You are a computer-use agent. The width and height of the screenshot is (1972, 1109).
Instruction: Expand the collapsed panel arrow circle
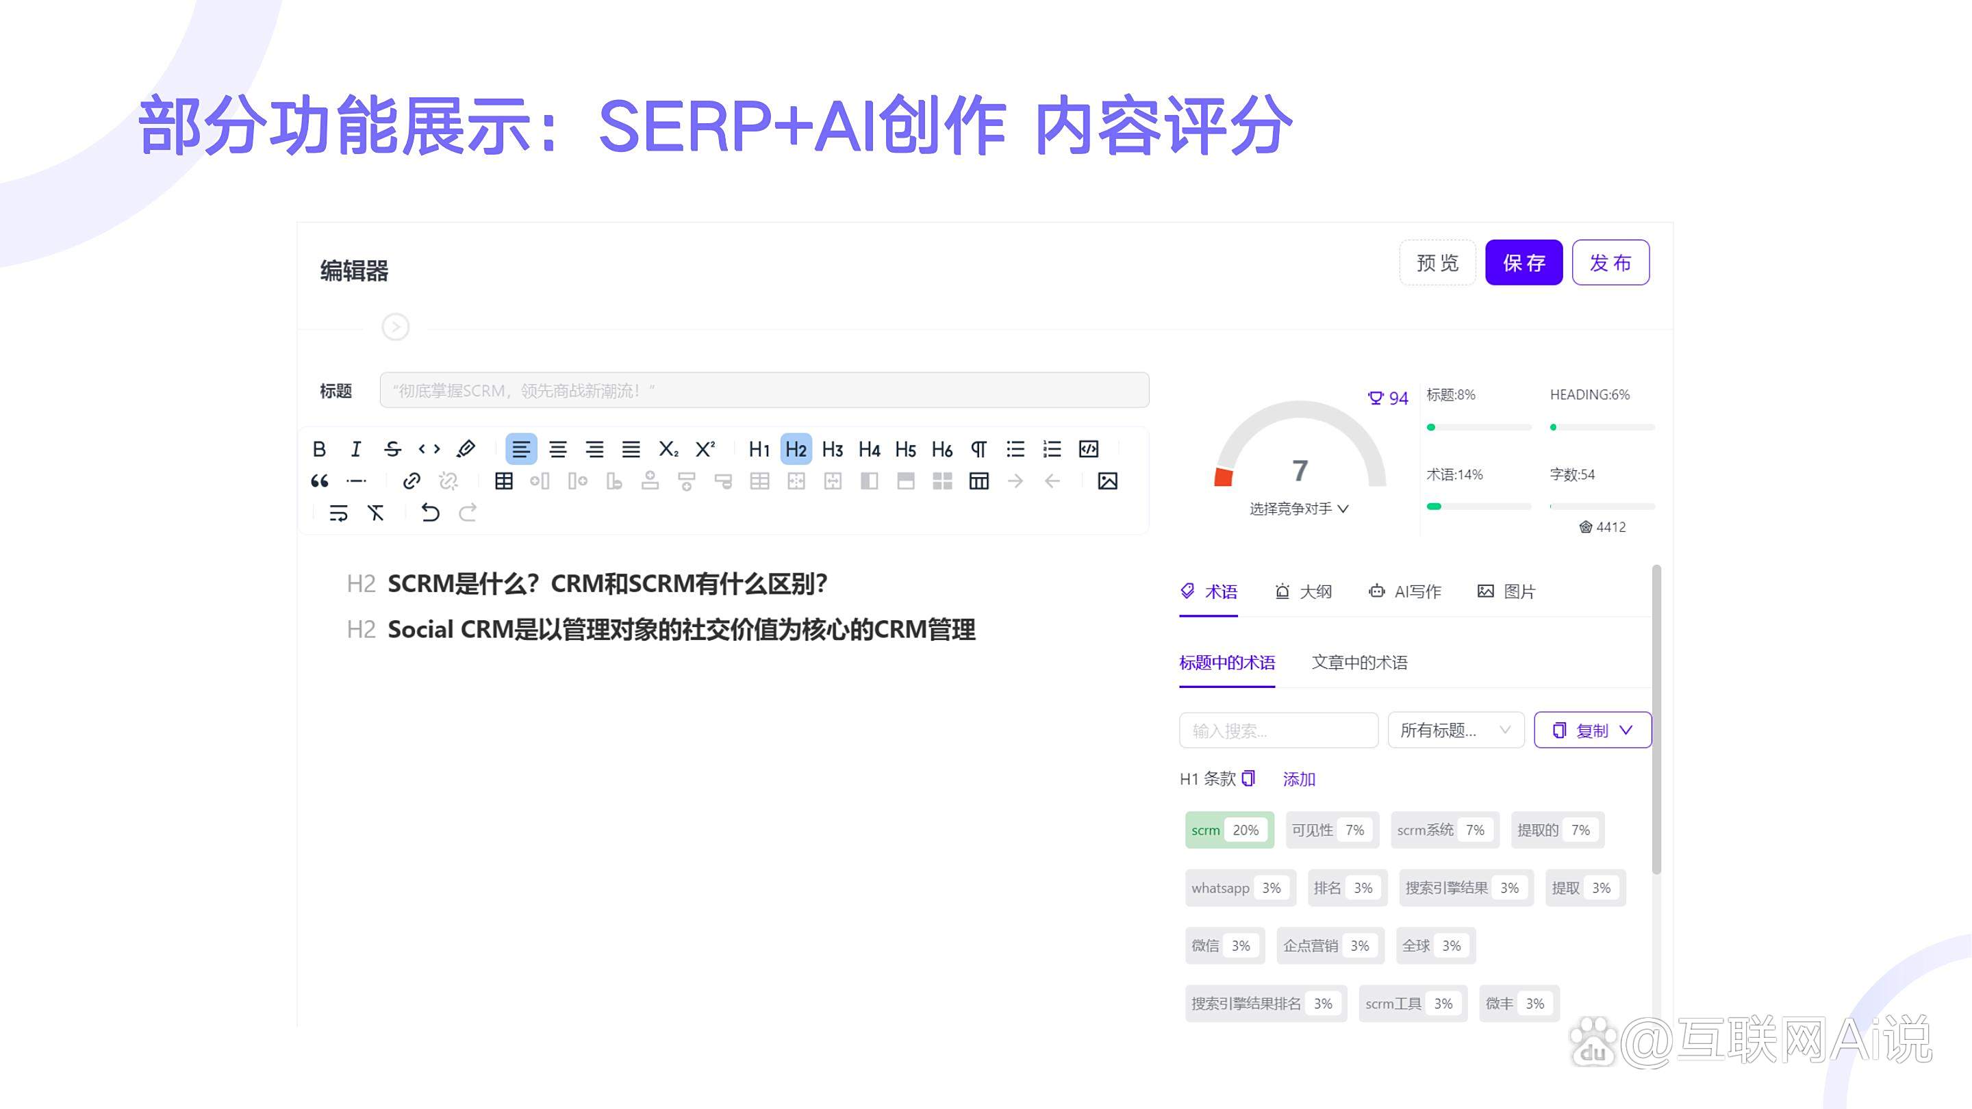[x=396, y=327]
